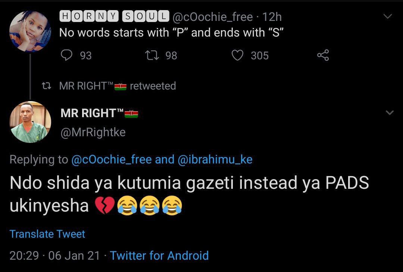The image size is (403, 272).
Task: Like the tweet with the heart icon
Action: point(238,56)
